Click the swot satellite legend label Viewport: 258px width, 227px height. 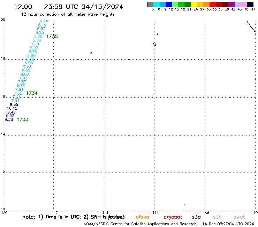click(x=239, y=217)
